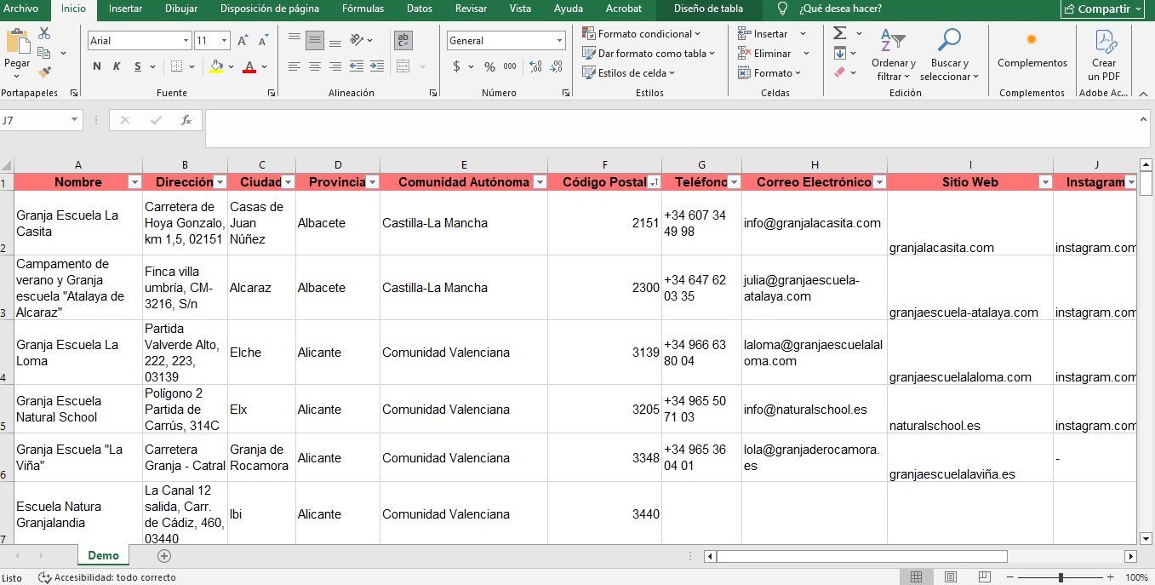1155x585 pixels.
Task: Open the Diseño de tabla tab
Action: coord(707,9)
